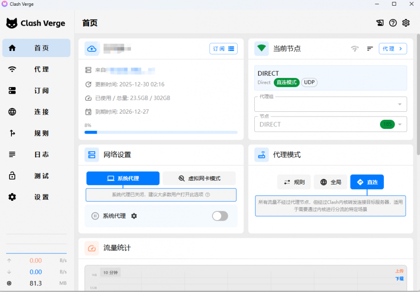Screen dimensions: 420x292
Task: Click the wifi signal icon beside sort icon
Action: pos(355,49)
